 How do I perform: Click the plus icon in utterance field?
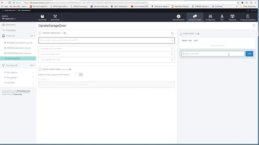[x=172, y=40]
